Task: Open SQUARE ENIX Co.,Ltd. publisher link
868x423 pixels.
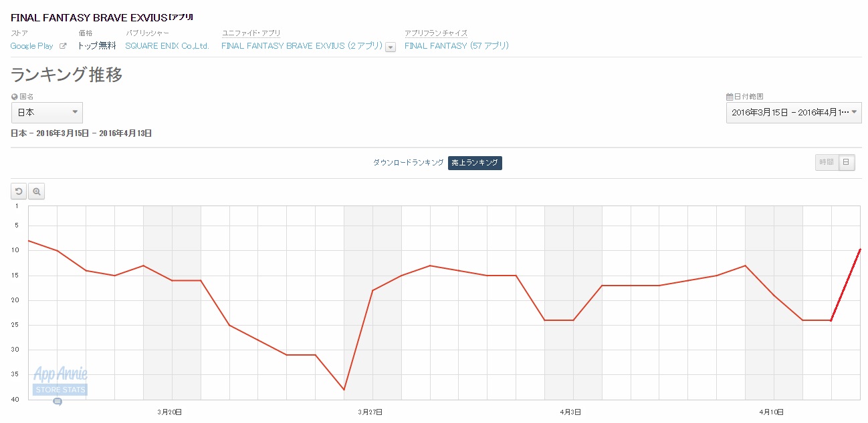Action: tap(167, 46)
